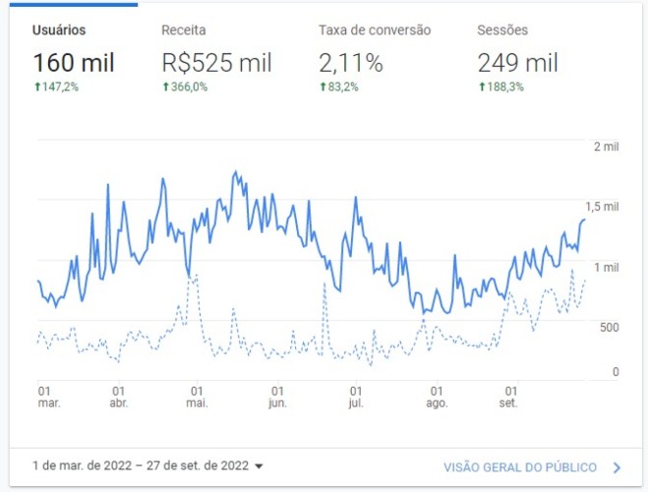This screenshot has width=648, height=492.
Task: Click the green up arrow next to 147,2%
Action: [37, 87]
